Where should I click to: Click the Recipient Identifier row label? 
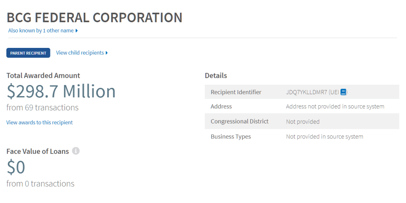coord(236,92)
